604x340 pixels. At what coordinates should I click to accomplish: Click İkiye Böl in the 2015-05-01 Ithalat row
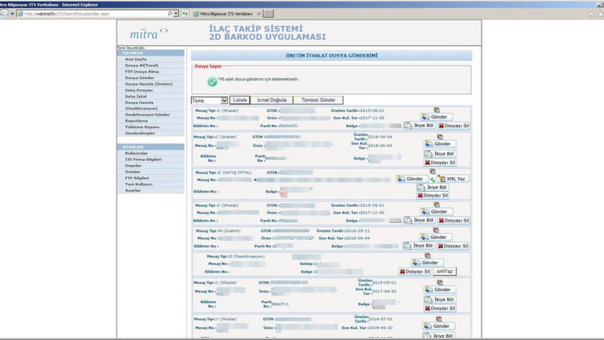pyautogui.click(x=440, y=299)
